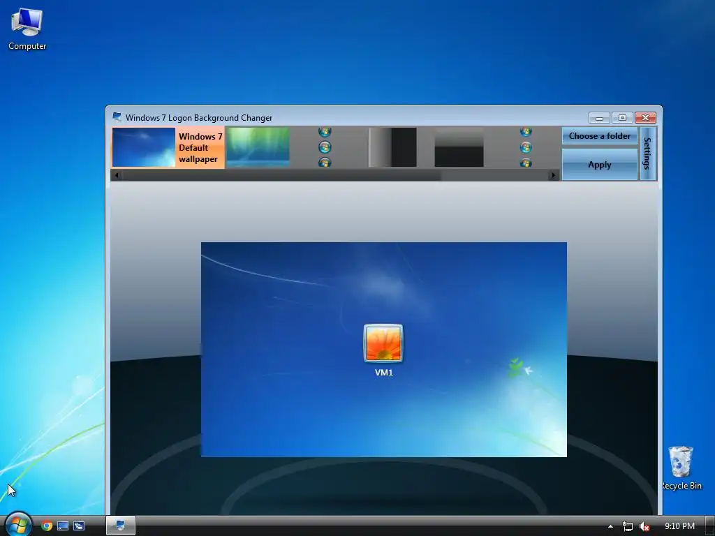Image resolution: width=715 pixels, height=536 pixels.
Task: Click the Choose a folder button
Action: tap(600, 136)
